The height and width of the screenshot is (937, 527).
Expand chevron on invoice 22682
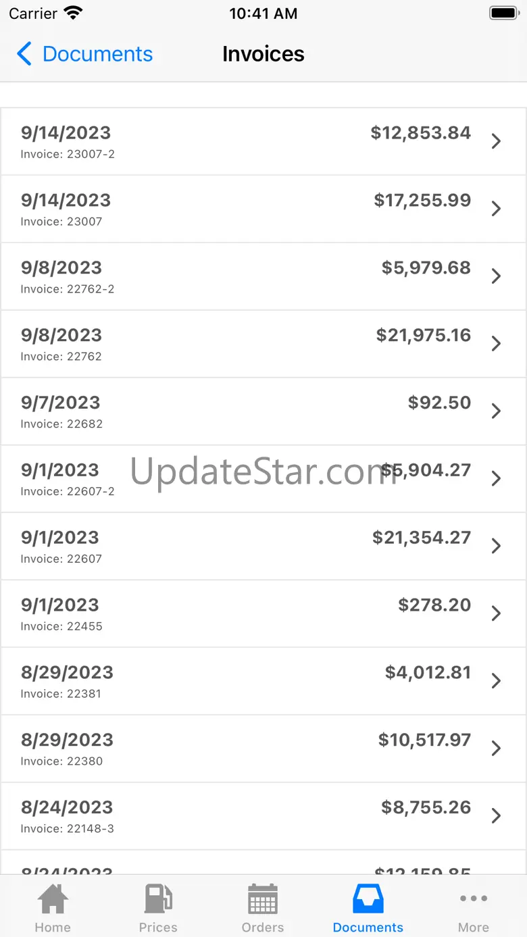tap(496, 411)
